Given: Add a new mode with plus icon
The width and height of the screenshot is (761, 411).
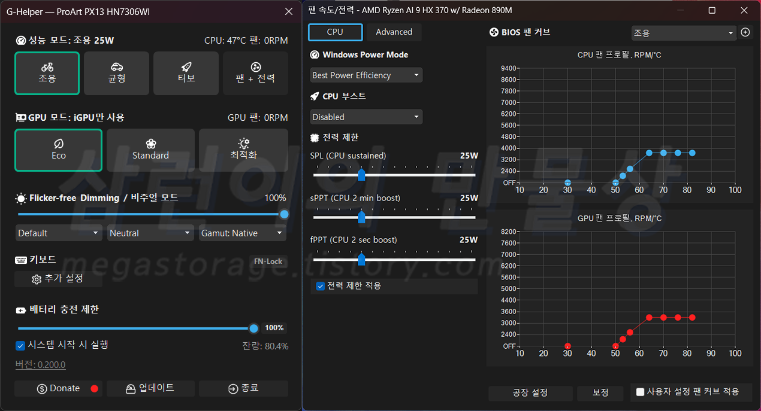Looking at the screenshot, I should [x=745, y=32].
